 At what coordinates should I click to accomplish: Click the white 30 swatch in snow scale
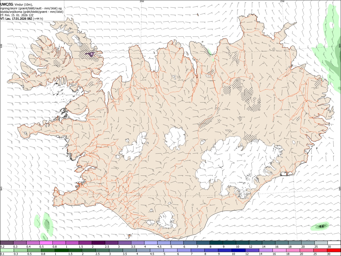(334, 243)
